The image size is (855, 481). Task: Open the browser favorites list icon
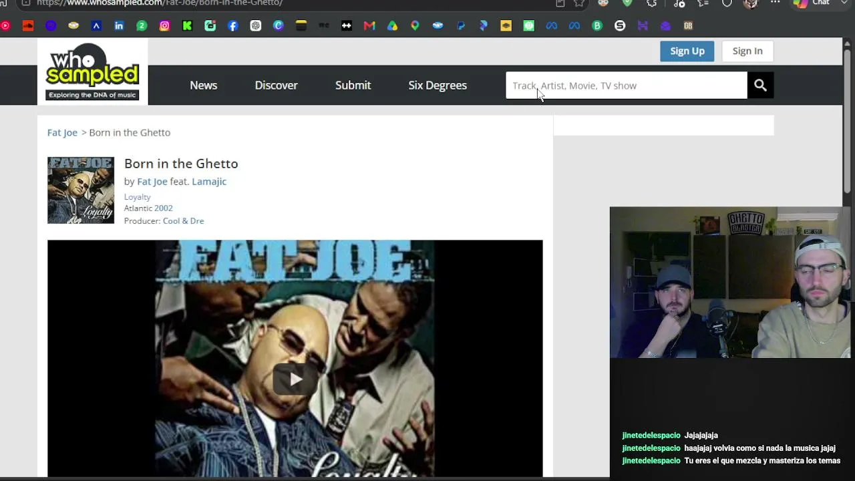coord(703,3)
